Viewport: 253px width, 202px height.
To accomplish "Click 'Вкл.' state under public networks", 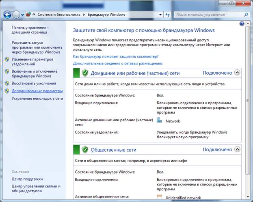I will click(x=160, y=172).
